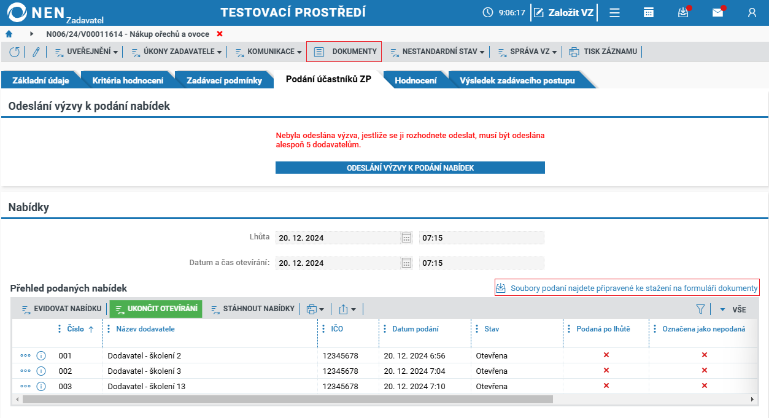Click the horizontal table scrollbar

tap(287, 399)
